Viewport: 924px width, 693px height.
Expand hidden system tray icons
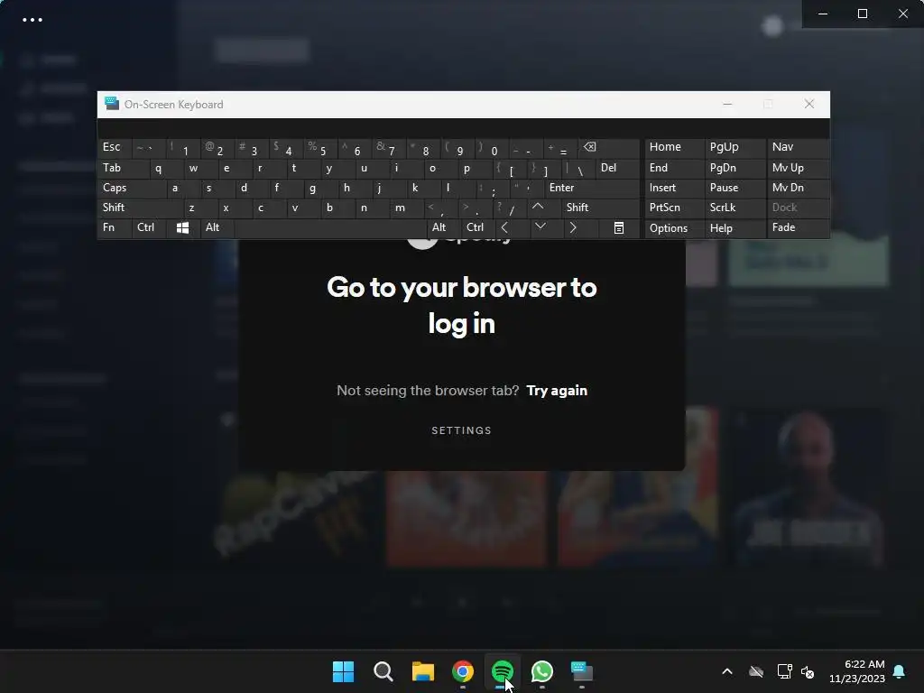pos(727,671)
